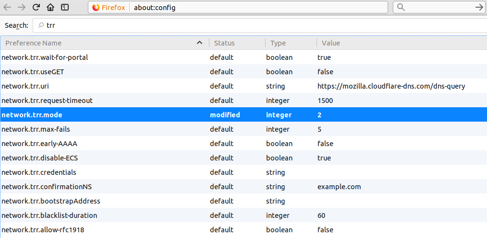Go back with the back arrow

pos(7,8)
